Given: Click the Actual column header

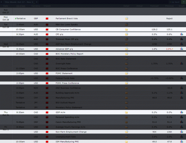Looking at the screenshot, I should point(139,6).
